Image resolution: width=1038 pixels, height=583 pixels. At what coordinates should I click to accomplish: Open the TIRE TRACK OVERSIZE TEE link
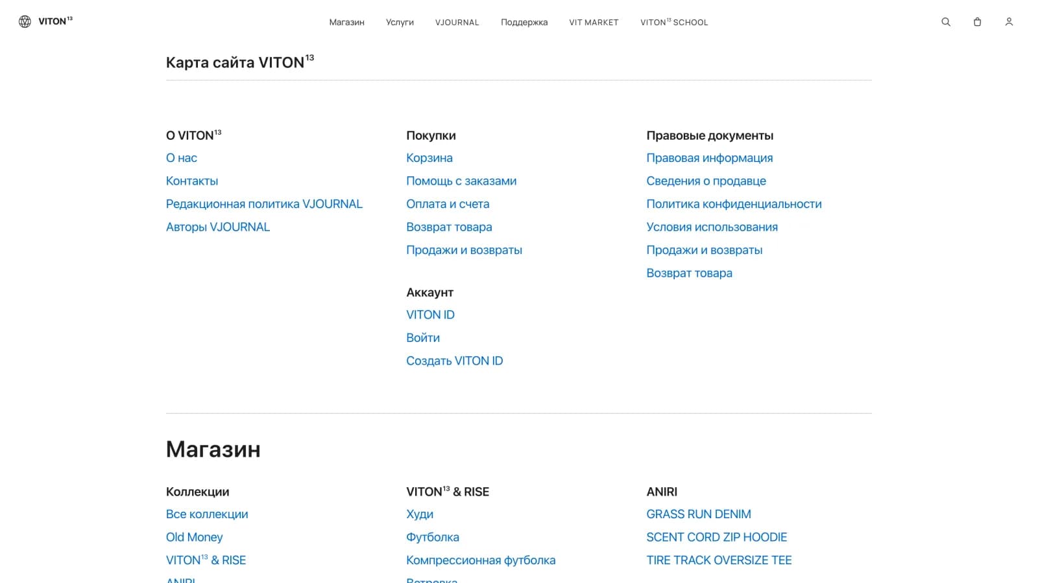pyautogui.click(x=719, y=560)
